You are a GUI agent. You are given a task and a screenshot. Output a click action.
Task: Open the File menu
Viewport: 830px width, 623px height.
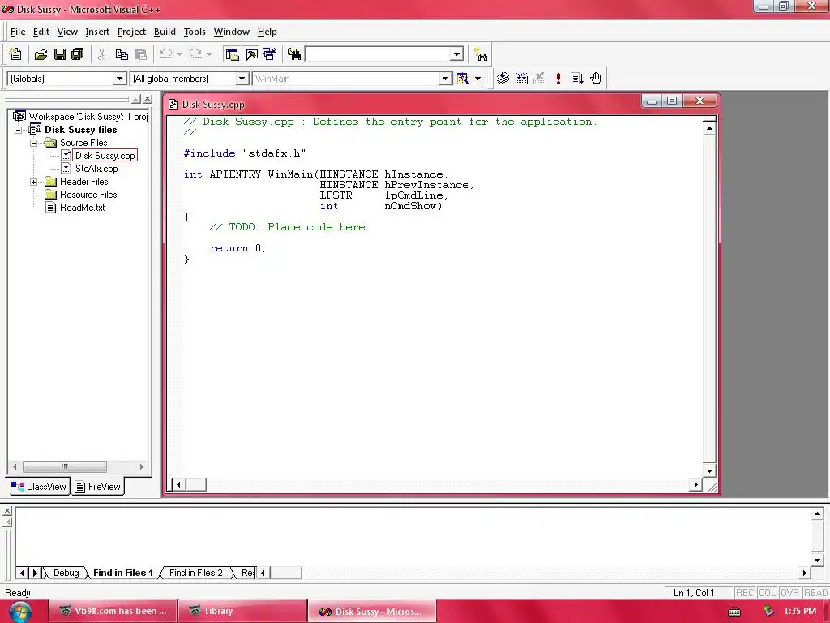(18, 32)
